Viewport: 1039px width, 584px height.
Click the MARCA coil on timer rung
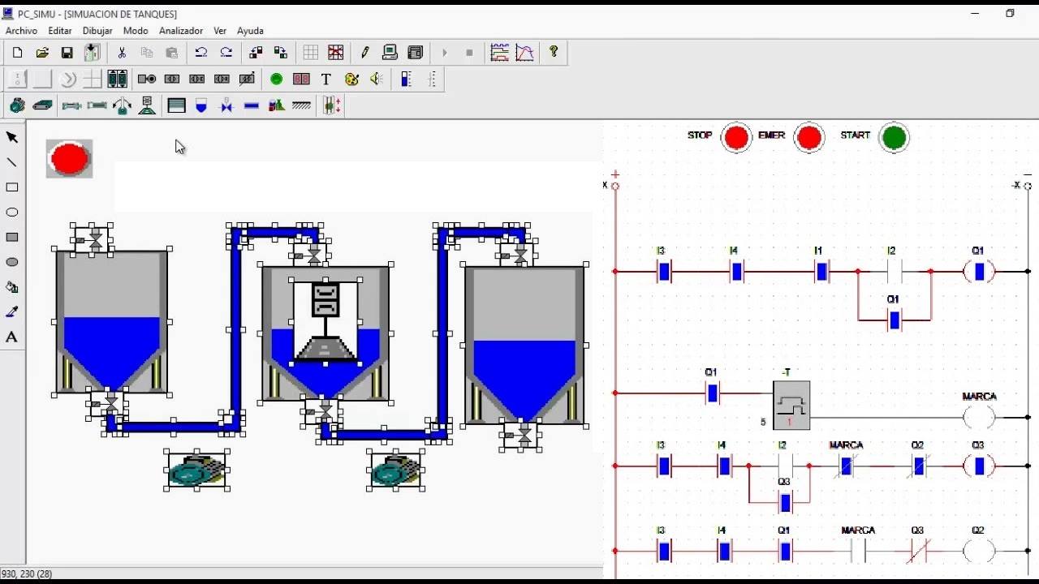coord(979,418)
